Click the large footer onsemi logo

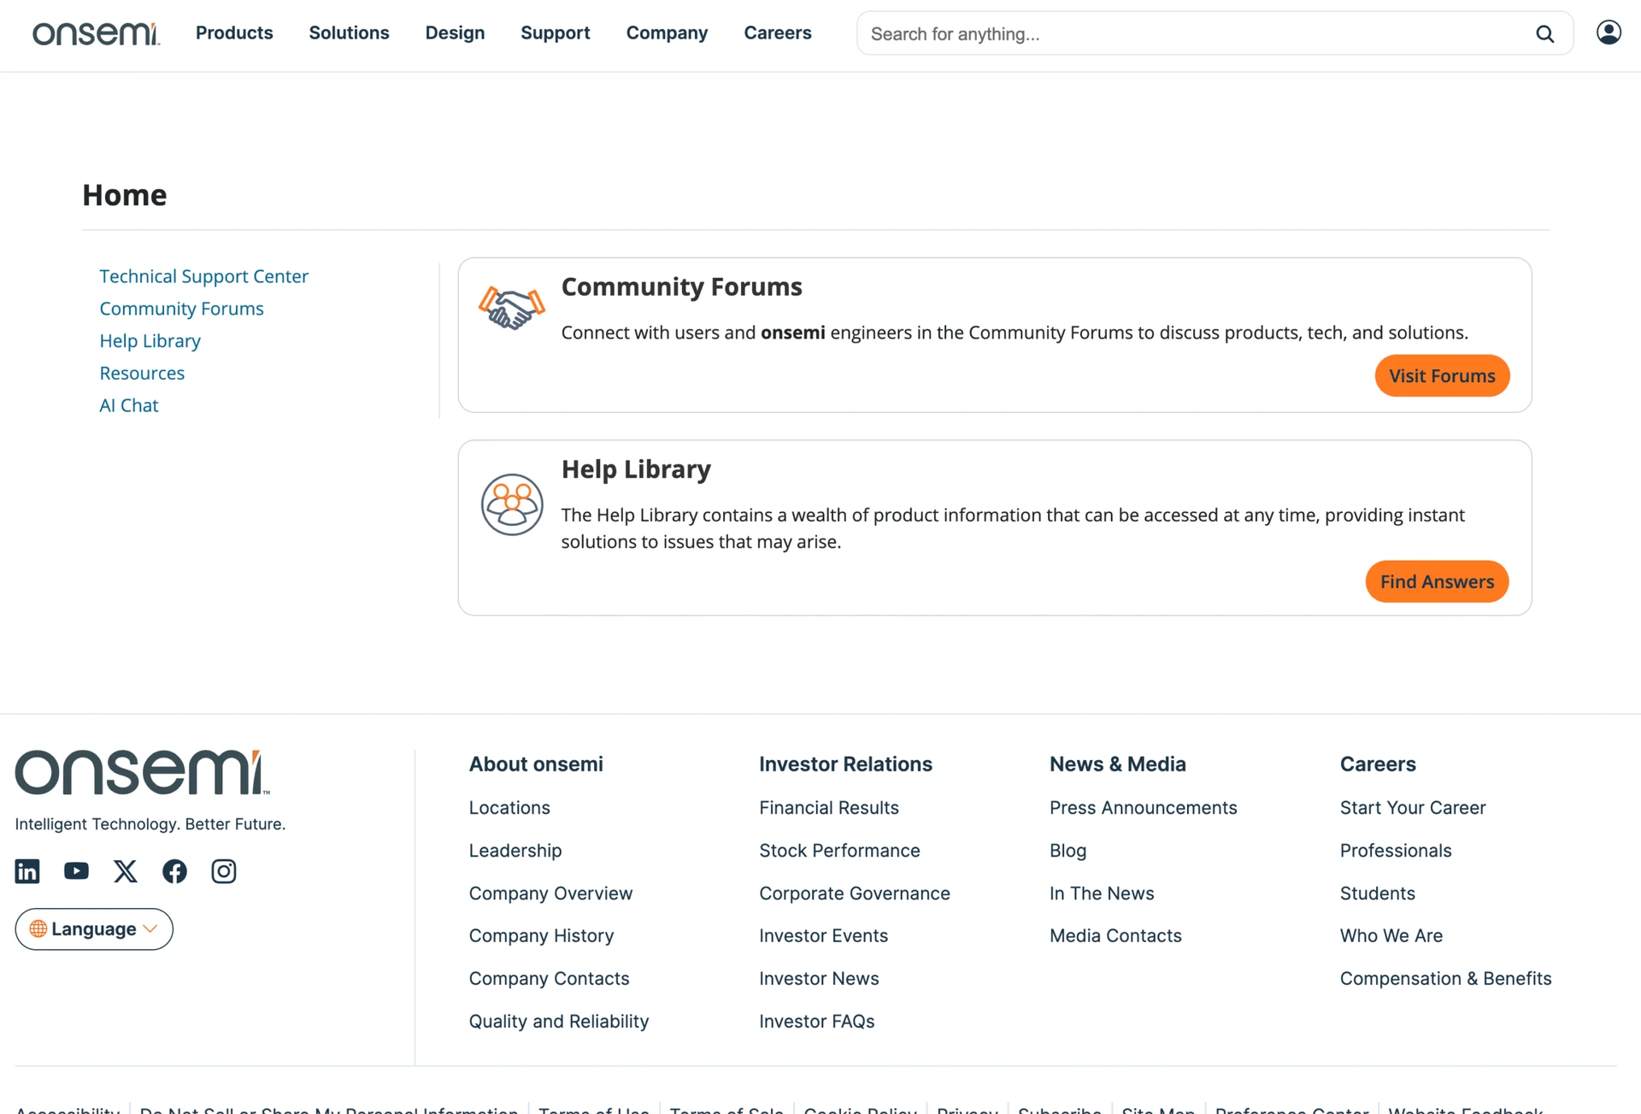tap(142, 773)
